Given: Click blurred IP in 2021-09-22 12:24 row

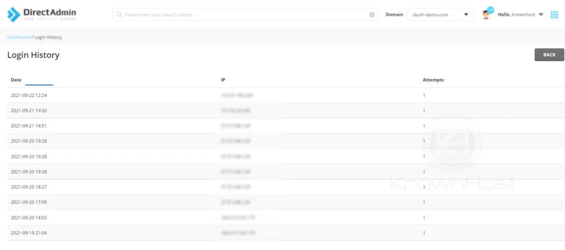Looking at the screenshot, I should [x=237, y=95].
